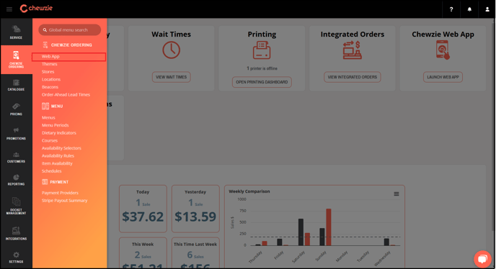Click the Weekly Comparison chart title
The width and height of the screenshot is (496, 269).
tap(249, 191)
